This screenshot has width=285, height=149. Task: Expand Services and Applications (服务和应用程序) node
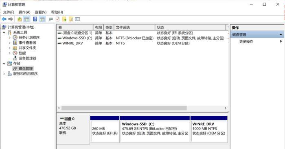click(x=4, y=74)
